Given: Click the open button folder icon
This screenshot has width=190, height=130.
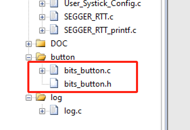Looking at the screenshot, I should tap(41, 56).
